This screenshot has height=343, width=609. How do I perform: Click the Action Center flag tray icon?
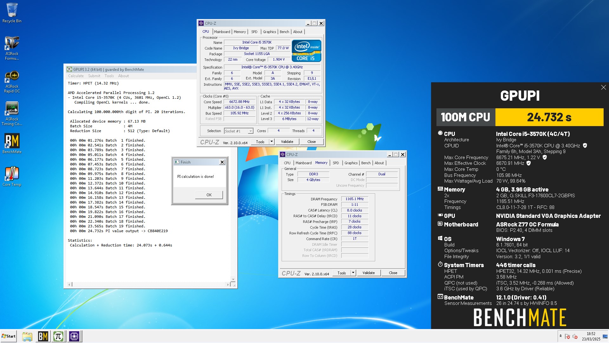coord(567,336)
